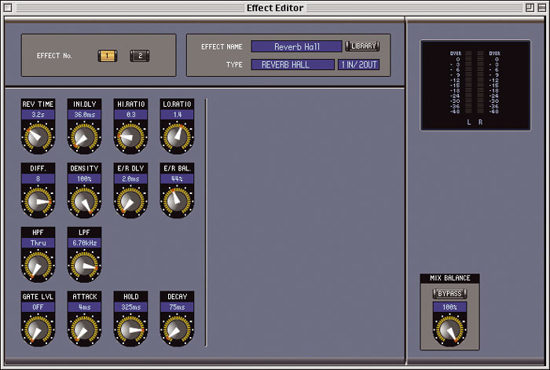Screen dimensions: 550x370
Task: Click the DIFF. knob
Action: [x=37, y=203]
